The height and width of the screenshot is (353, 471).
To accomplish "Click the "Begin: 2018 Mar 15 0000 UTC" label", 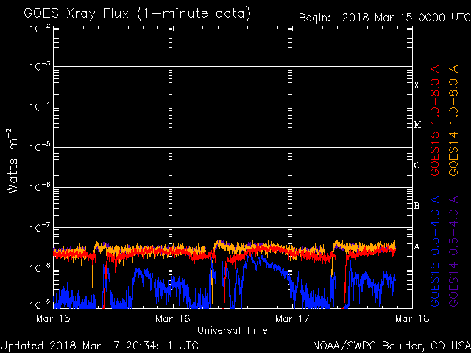I will (385, 18).
